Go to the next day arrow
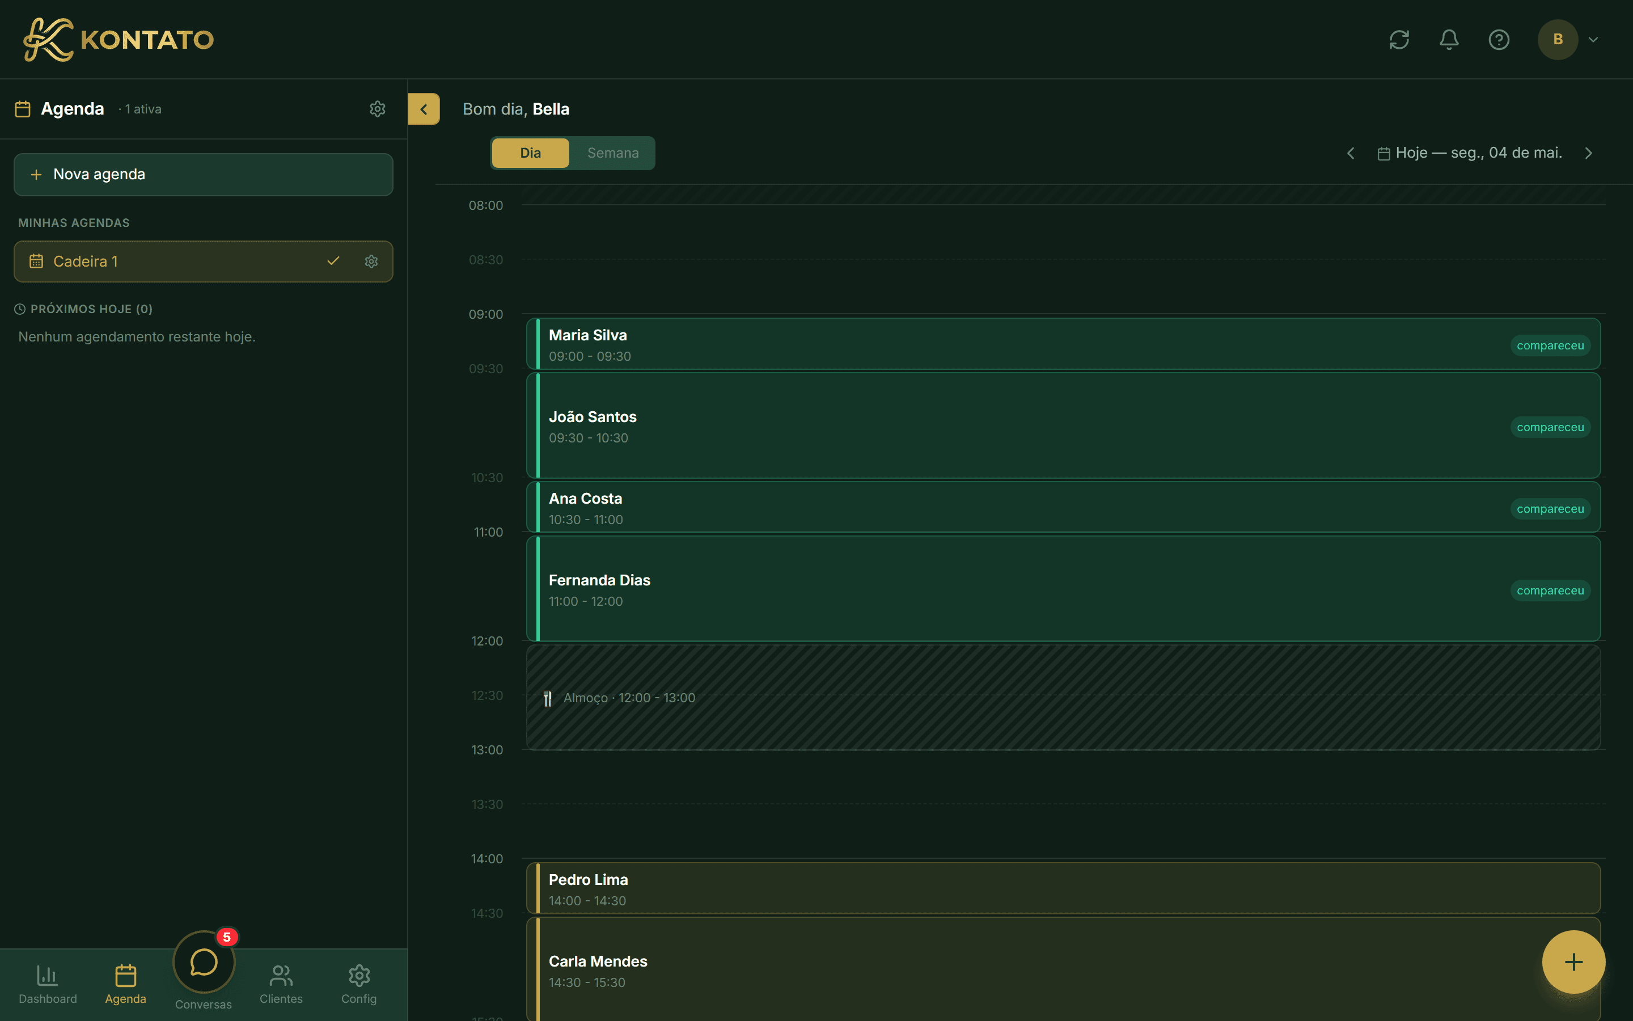Screen dimensions: 1633x1021 [1588, 153]
